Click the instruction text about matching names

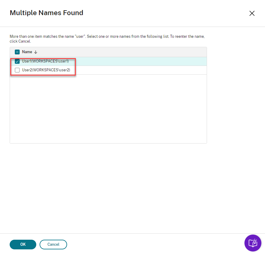tap(91, 37)
